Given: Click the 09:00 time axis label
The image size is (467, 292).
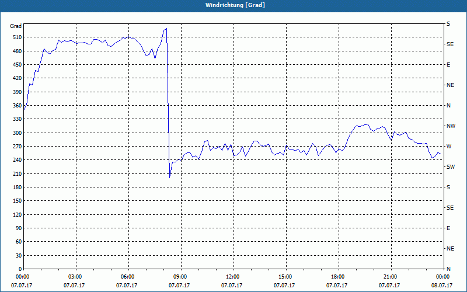Looking at the screenshot, I should pyautogui.click(x=181, y=276).
